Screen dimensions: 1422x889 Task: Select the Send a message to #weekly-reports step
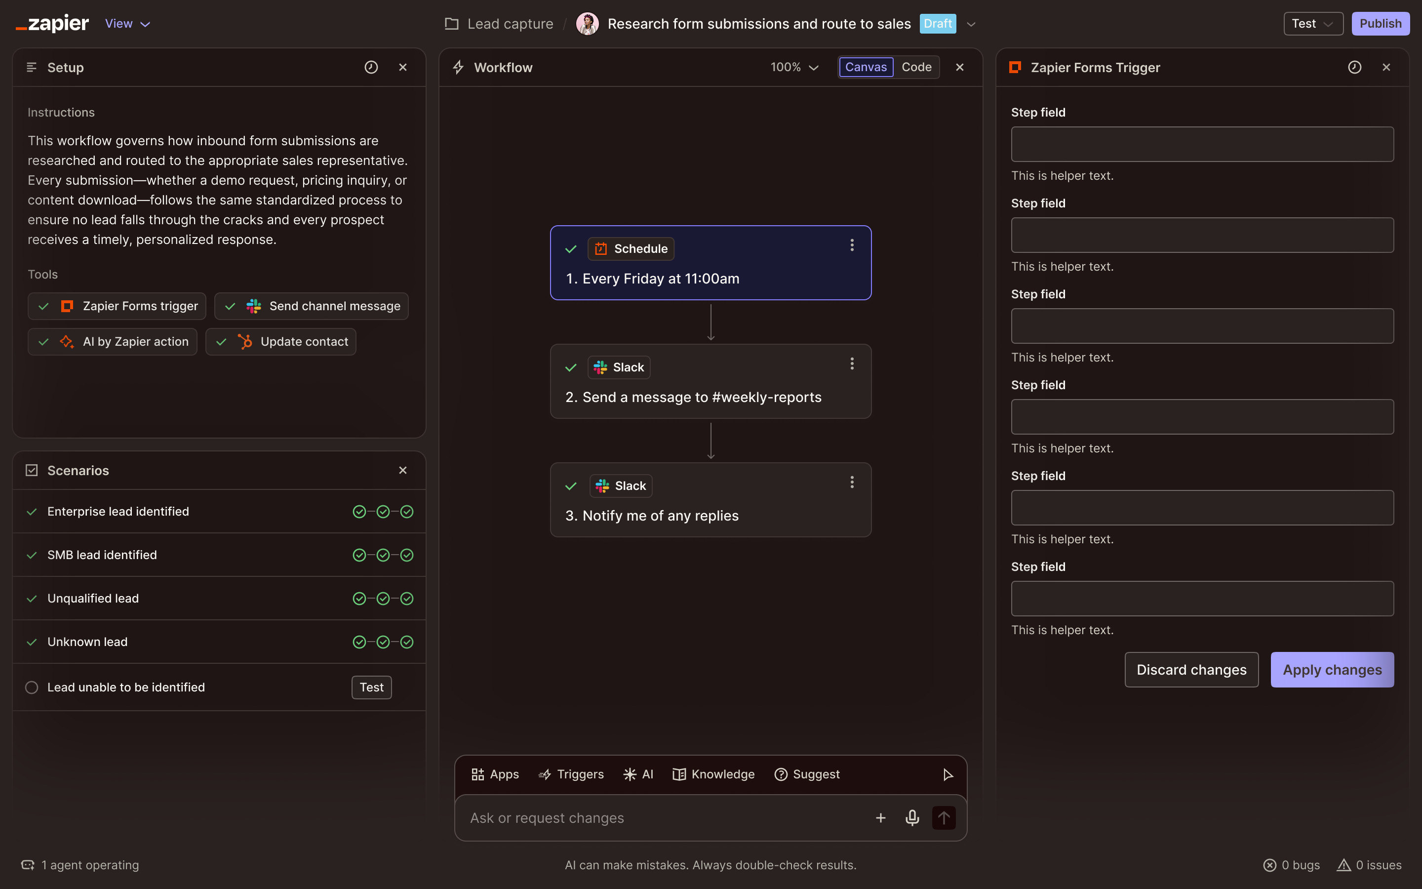711,381
